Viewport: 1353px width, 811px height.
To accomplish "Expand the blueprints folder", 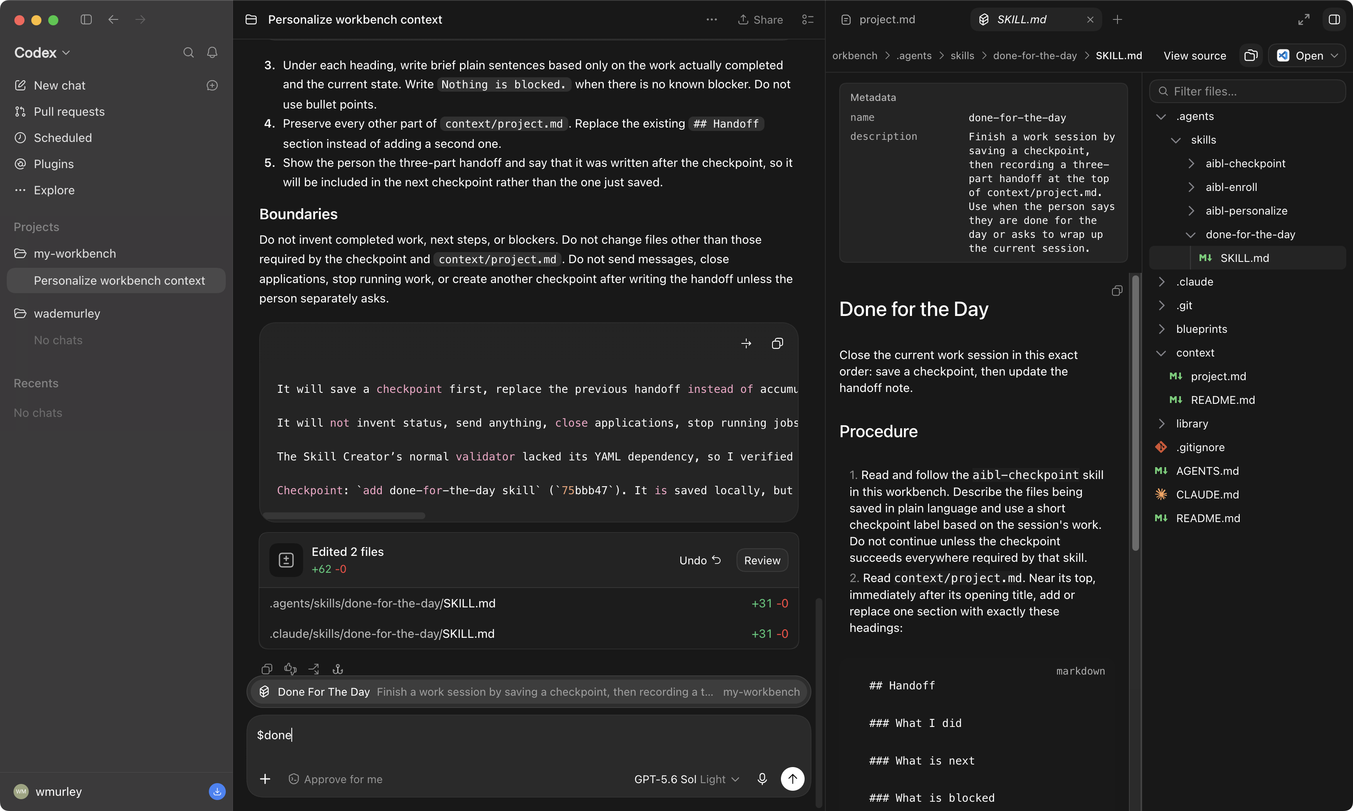I will tap(1161, 329).
